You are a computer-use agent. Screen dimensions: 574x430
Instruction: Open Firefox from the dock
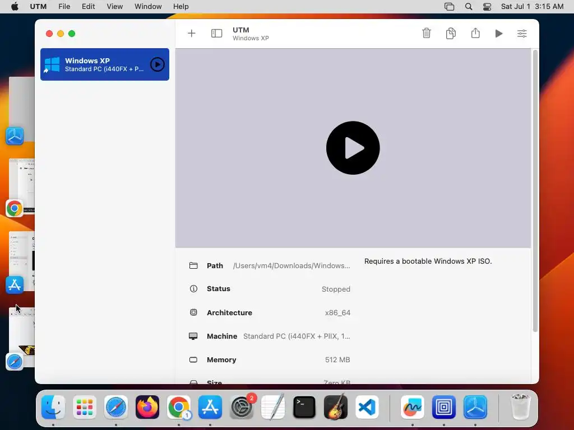click(147, 407)
